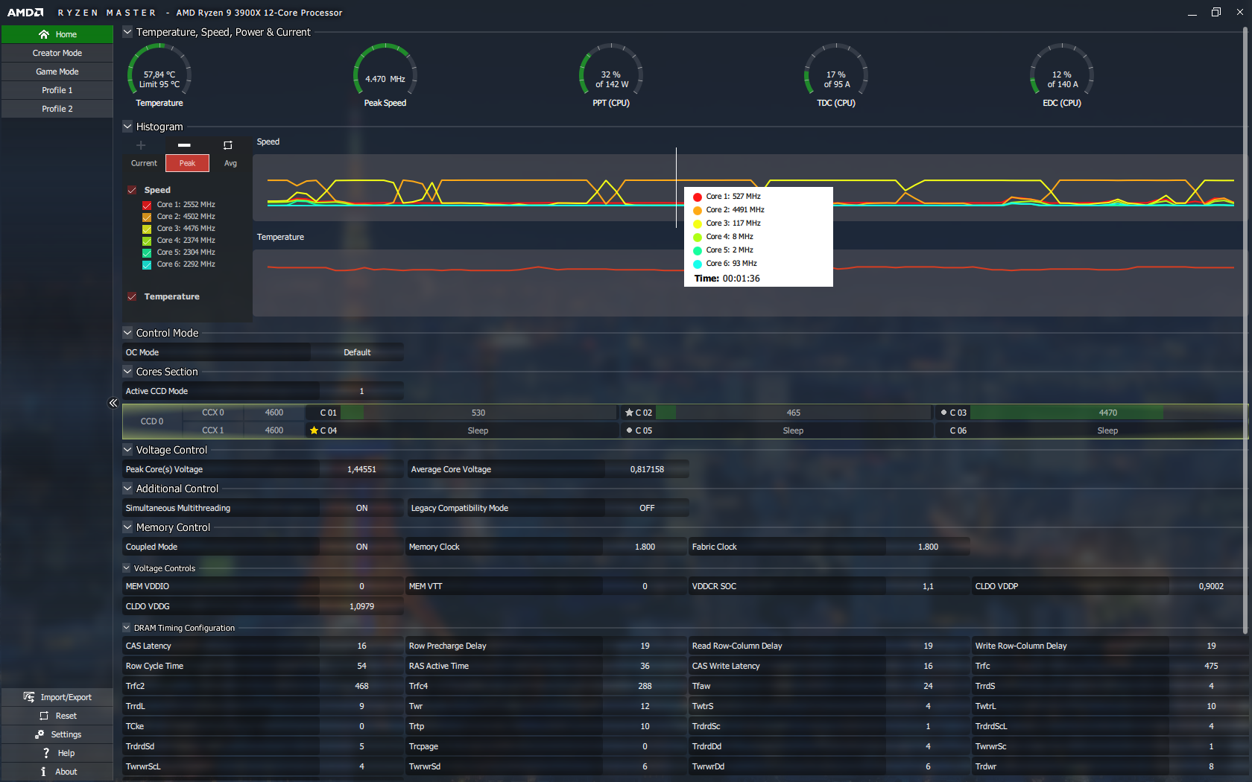Switch to Creator Mode
The image size is (1252, 782).
click(57, 53)
